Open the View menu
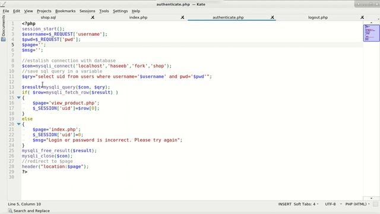 pyautogui.click(x=28, y=11)
